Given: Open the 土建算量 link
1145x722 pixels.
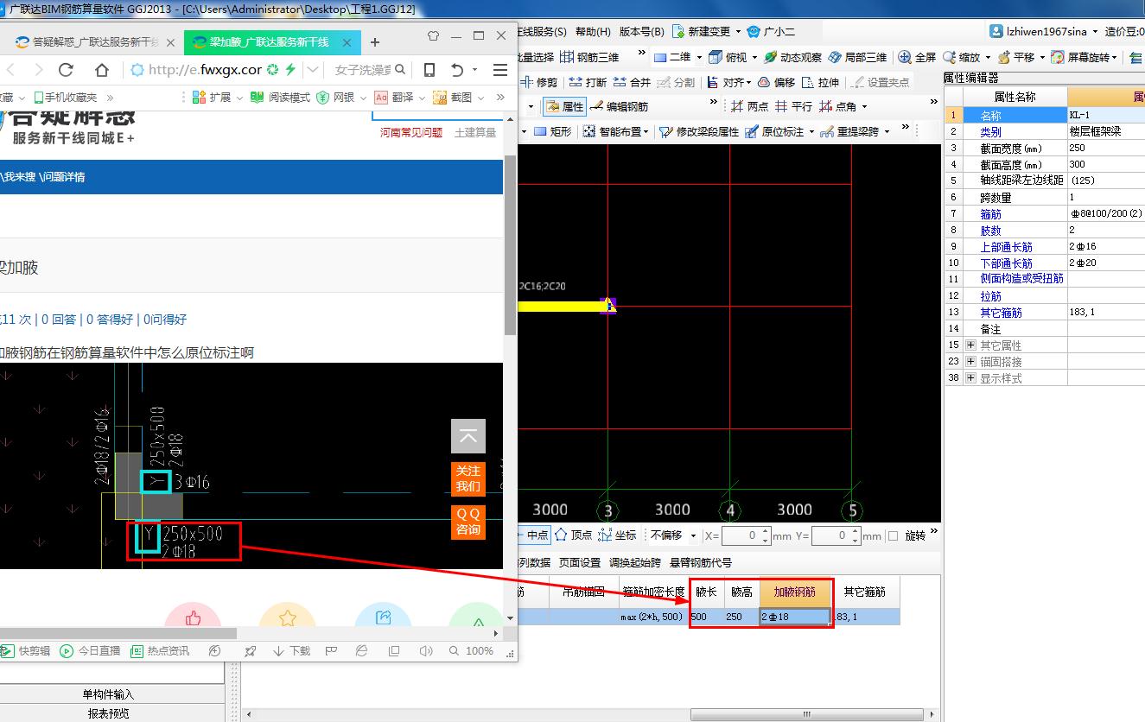Looking at the screenshot, I should click(x=475, y=132).
